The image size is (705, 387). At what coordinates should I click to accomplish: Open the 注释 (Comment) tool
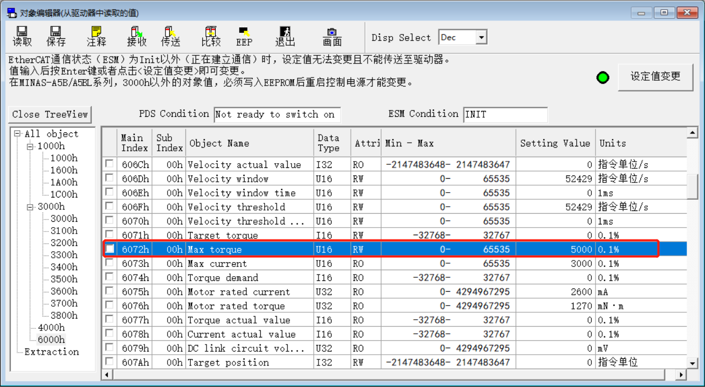click(96, 36)
